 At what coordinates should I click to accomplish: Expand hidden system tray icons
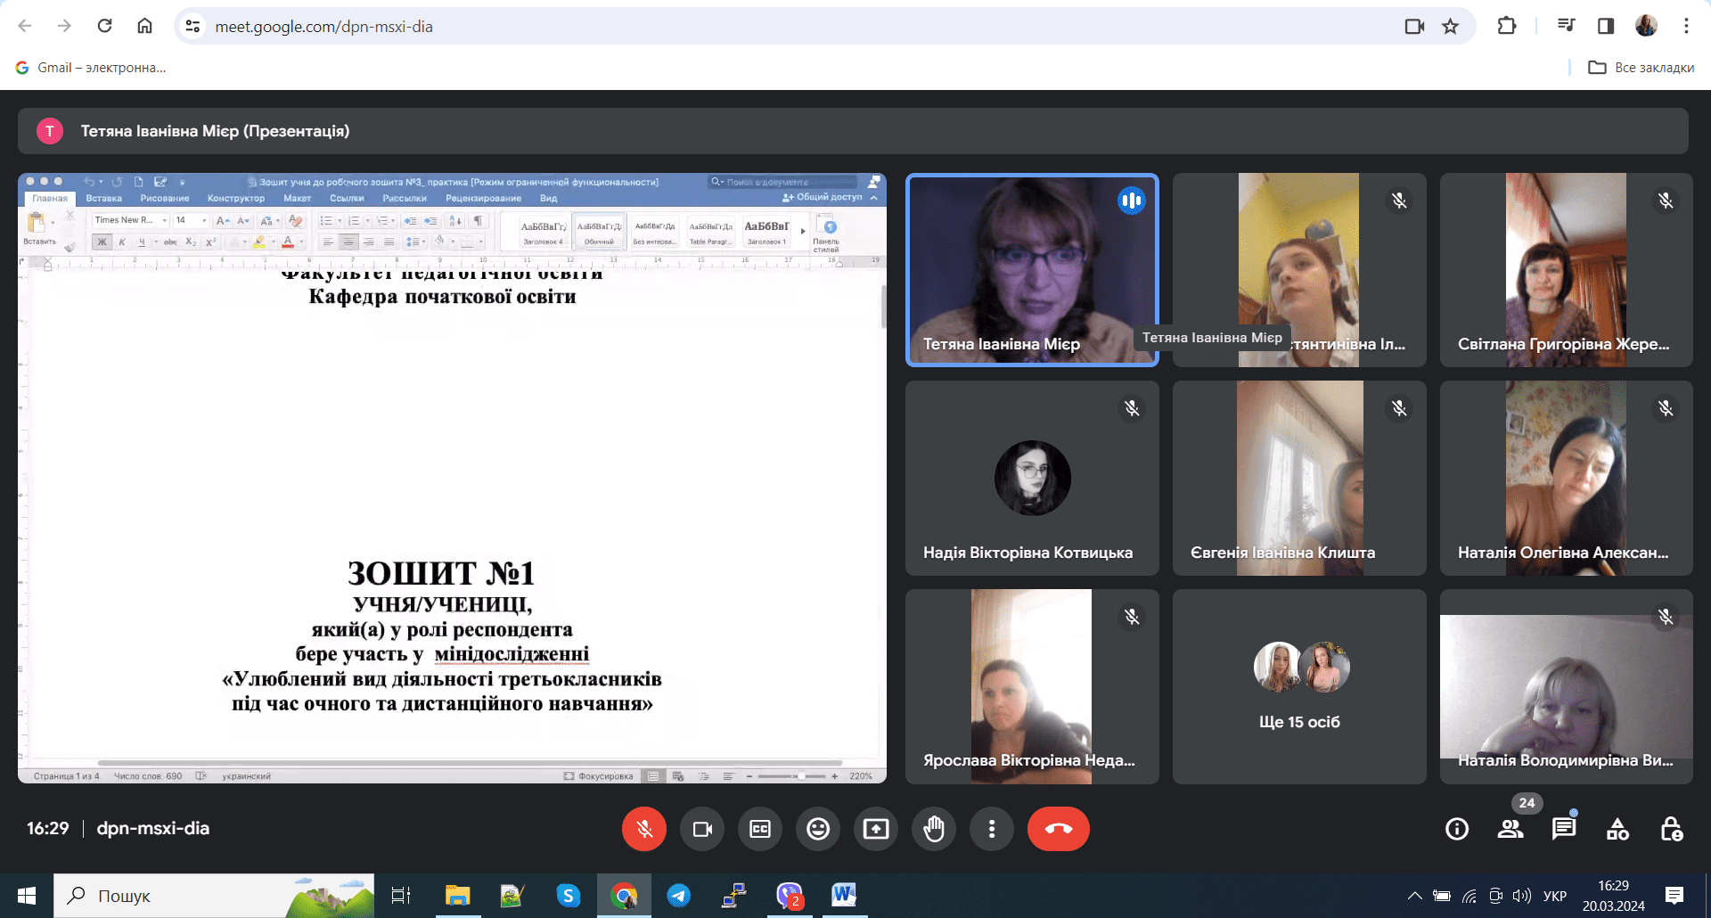coord(1414,896)
